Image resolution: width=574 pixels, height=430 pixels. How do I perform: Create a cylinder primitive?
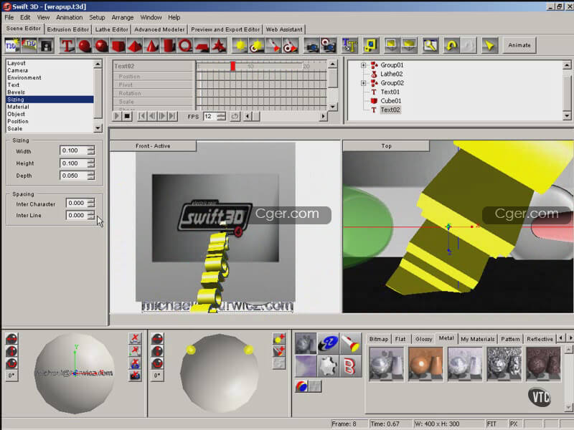pyautogui.click(x=169, y=45)
